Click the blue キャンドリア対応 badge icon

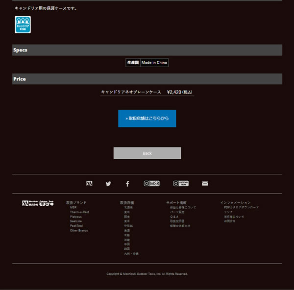point(23,24)
